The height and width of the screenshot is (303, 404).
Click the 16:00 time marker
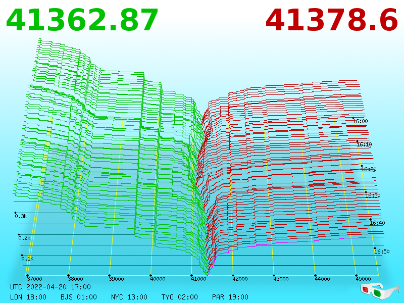pos(360,121)
